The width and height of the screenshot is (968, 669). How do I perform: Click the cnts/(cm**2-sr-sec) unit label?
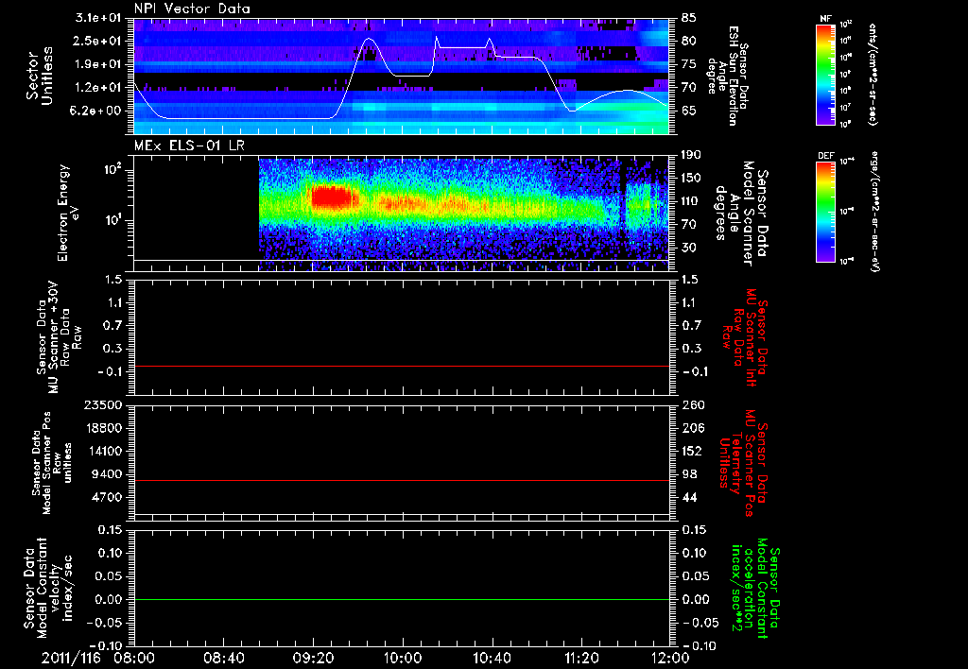click(x=873, y=74)
